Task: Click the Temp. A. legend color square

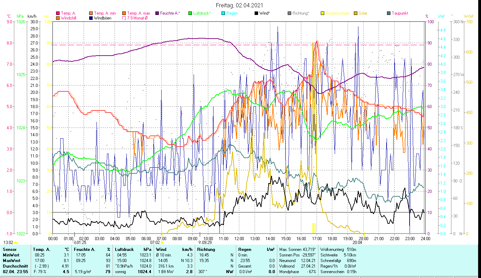Action: click(x=58, y=13)
